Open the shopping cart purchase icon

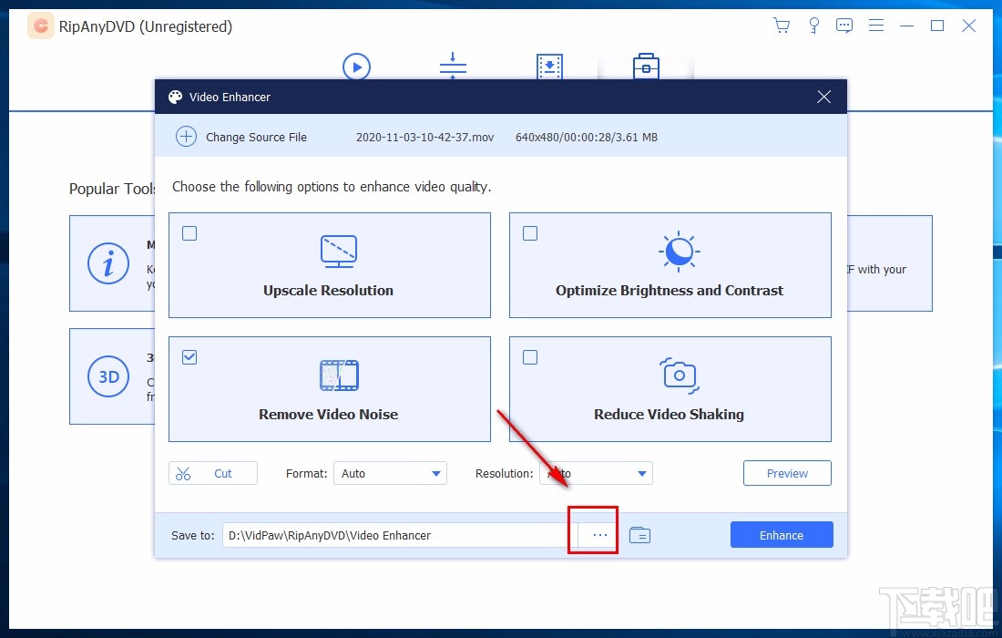781,26
